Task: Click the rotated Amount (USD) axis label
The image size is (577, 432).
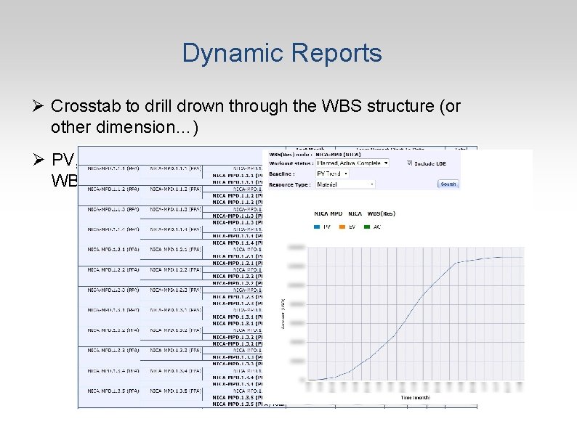Action: tap(283, 314)
